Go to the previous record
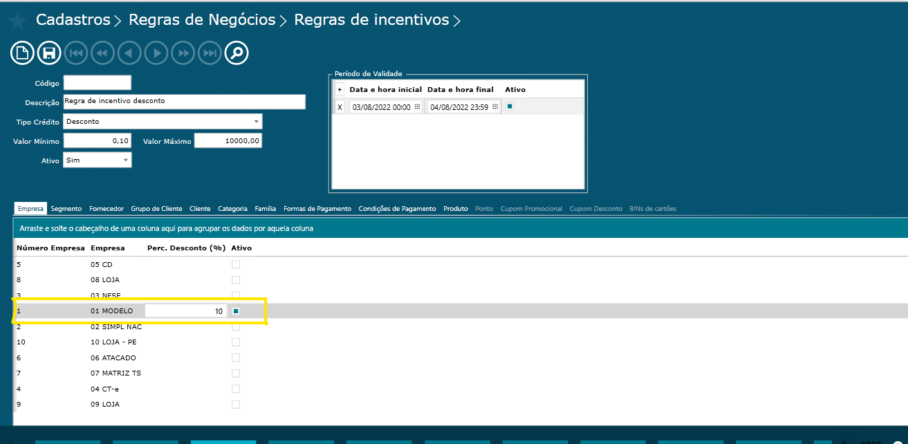The width and height of the screenshot is (908, 444). pyautogui.click(x=129, y=53)
